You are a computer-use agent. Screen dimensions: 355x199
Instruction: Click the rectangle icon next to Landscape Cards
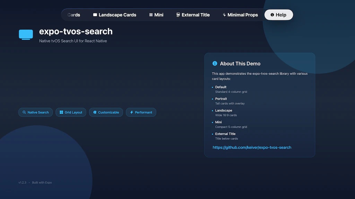click(x=95, y=15)
